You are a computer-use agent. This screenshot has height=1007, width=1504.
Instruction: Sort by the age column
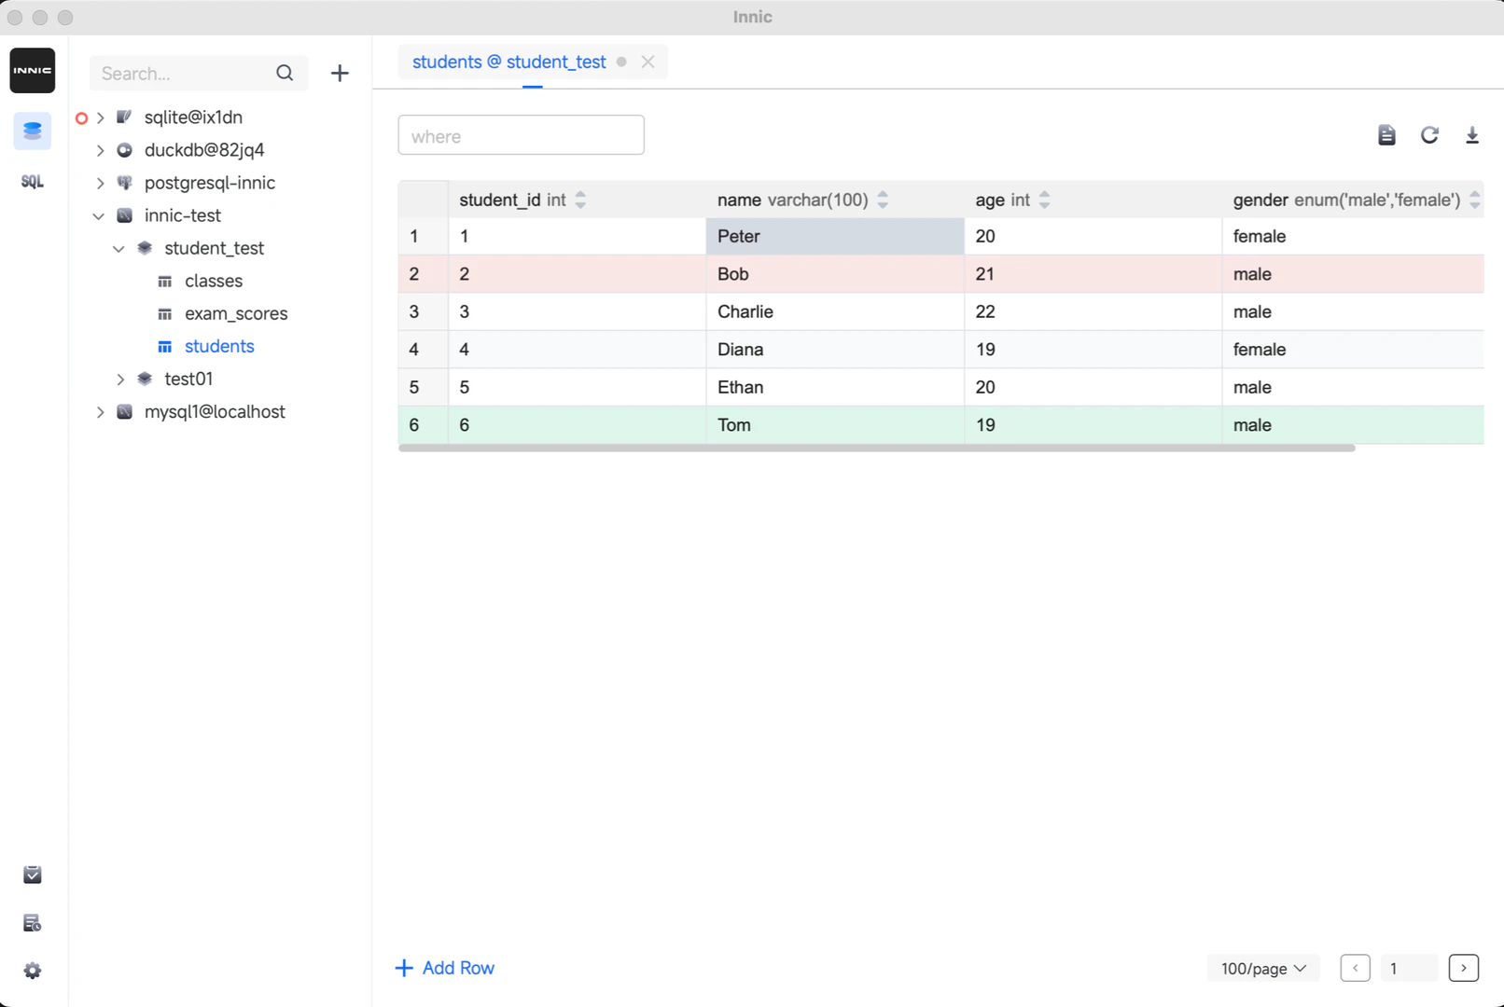click(1044, 199)
